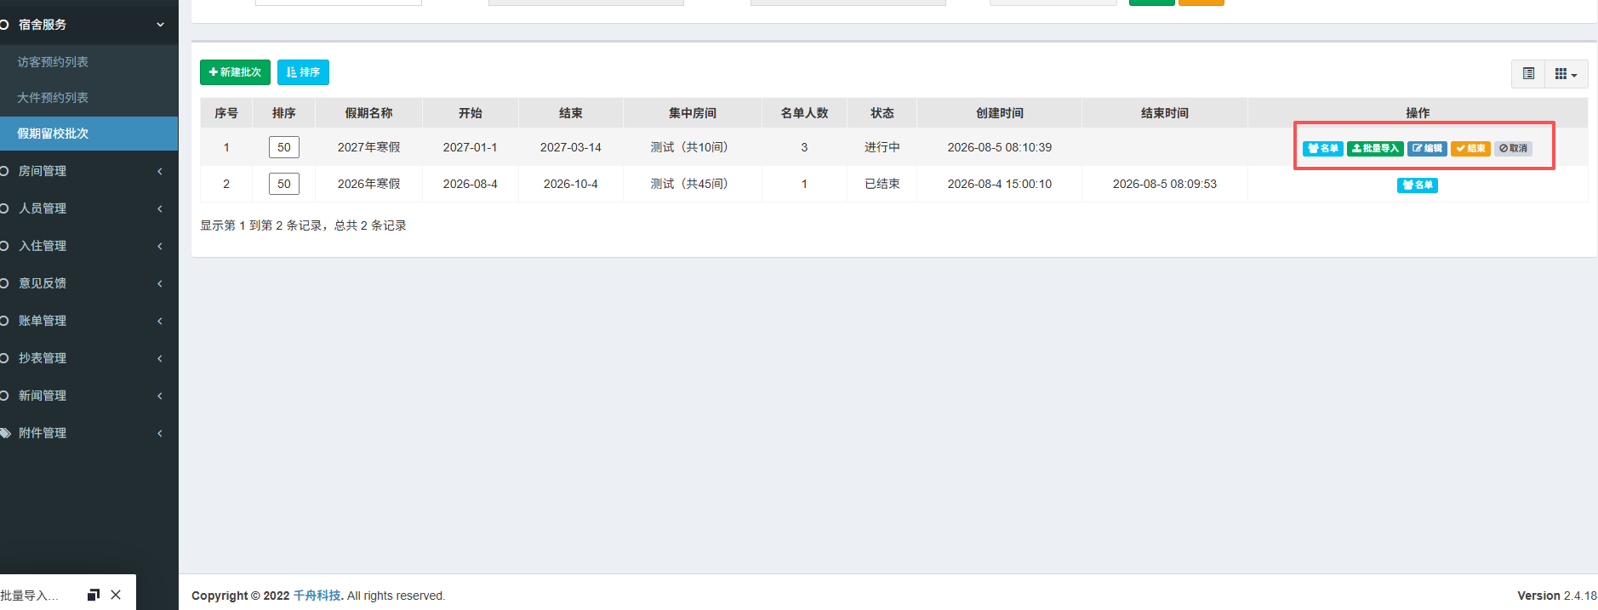Click the 2026-10-4 end date cell
This screenshot has width=1598, height=610.
click(x=571, y=184)
